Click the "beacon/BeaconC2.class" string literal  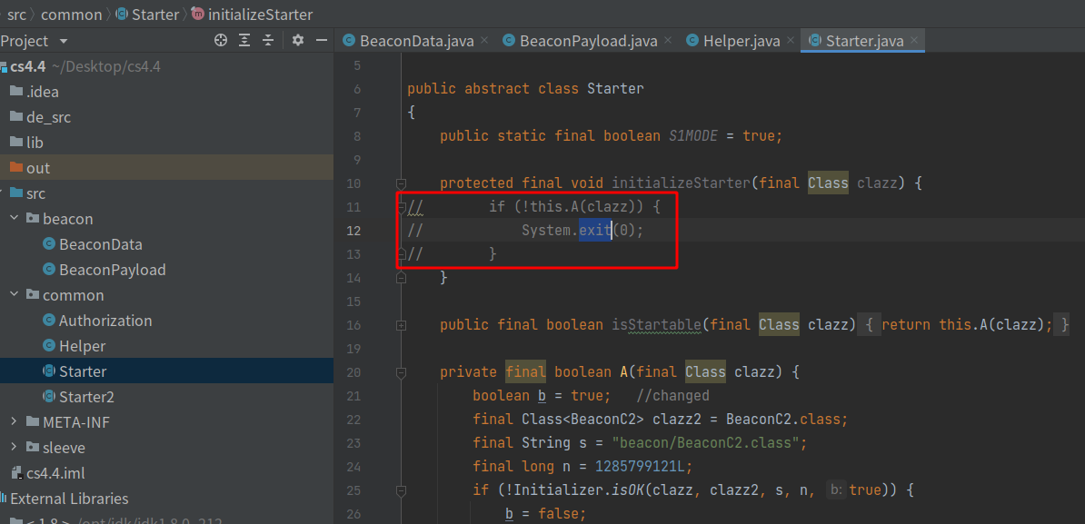click(705, 442)
